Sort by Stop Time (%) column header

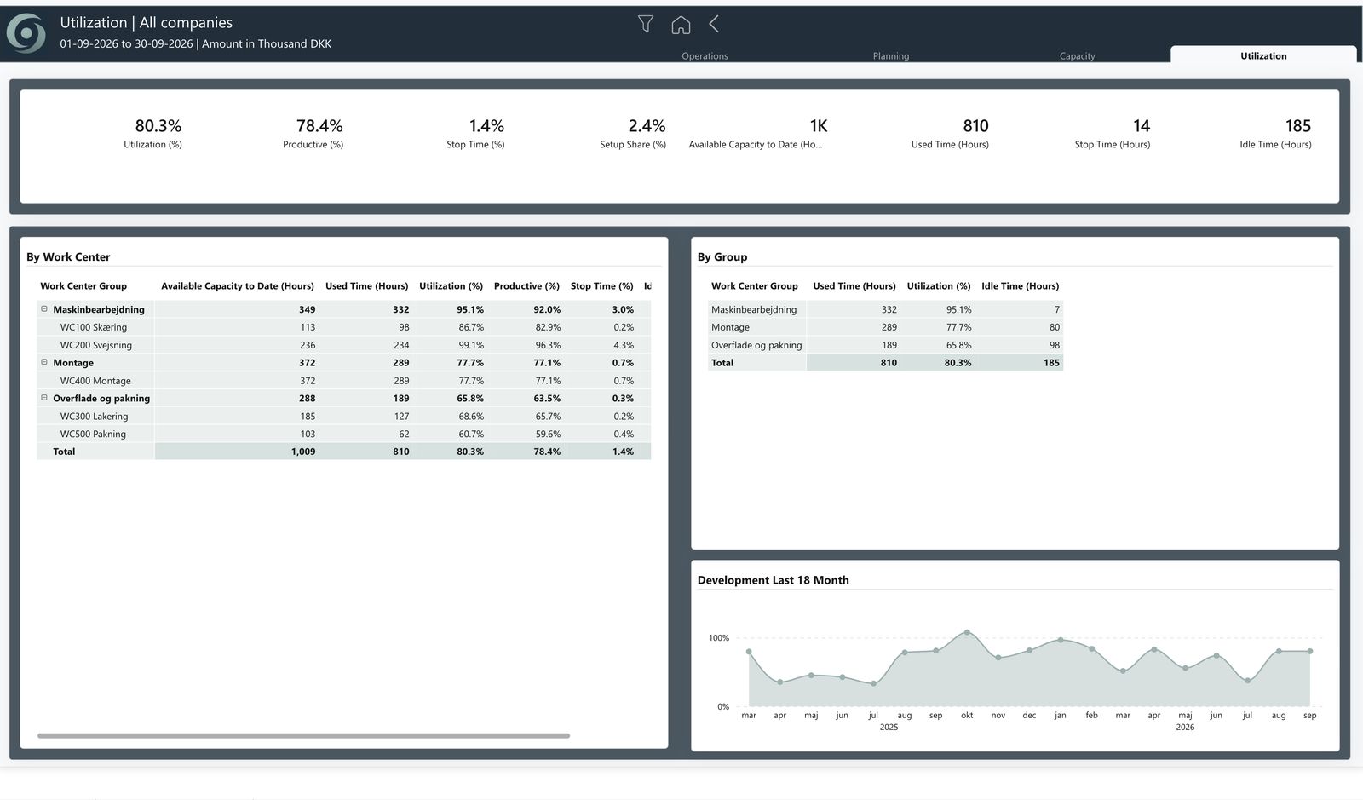point(602,286)
